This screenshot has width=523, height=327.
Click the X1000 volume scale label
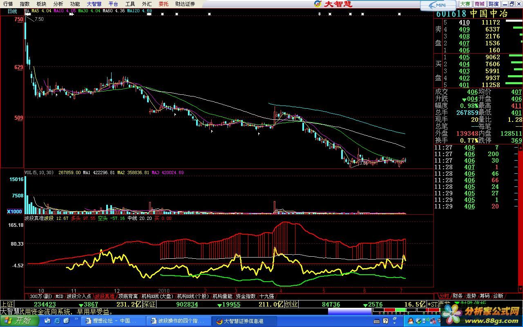15,211
